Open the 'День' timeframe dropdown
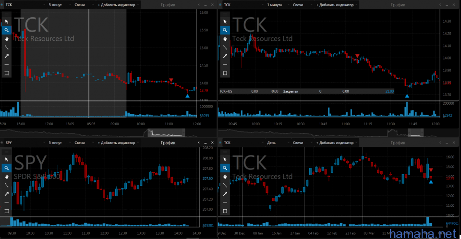This screenshot has width=461, height=239. [x=278, y=143]
